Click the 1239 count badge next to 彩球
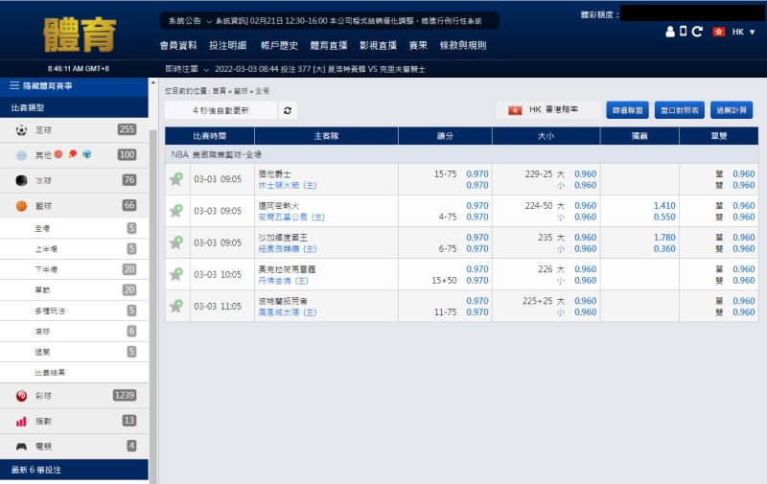The image size is (767, 484). coord(125,395)
